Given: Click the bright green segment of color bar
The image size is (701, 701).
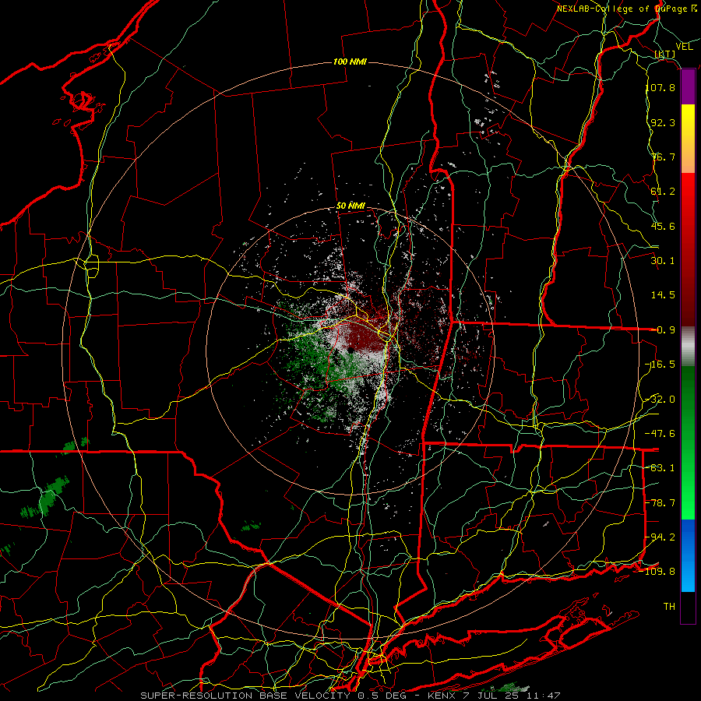Looking at the screenshot, I should (x=688, y=442).
